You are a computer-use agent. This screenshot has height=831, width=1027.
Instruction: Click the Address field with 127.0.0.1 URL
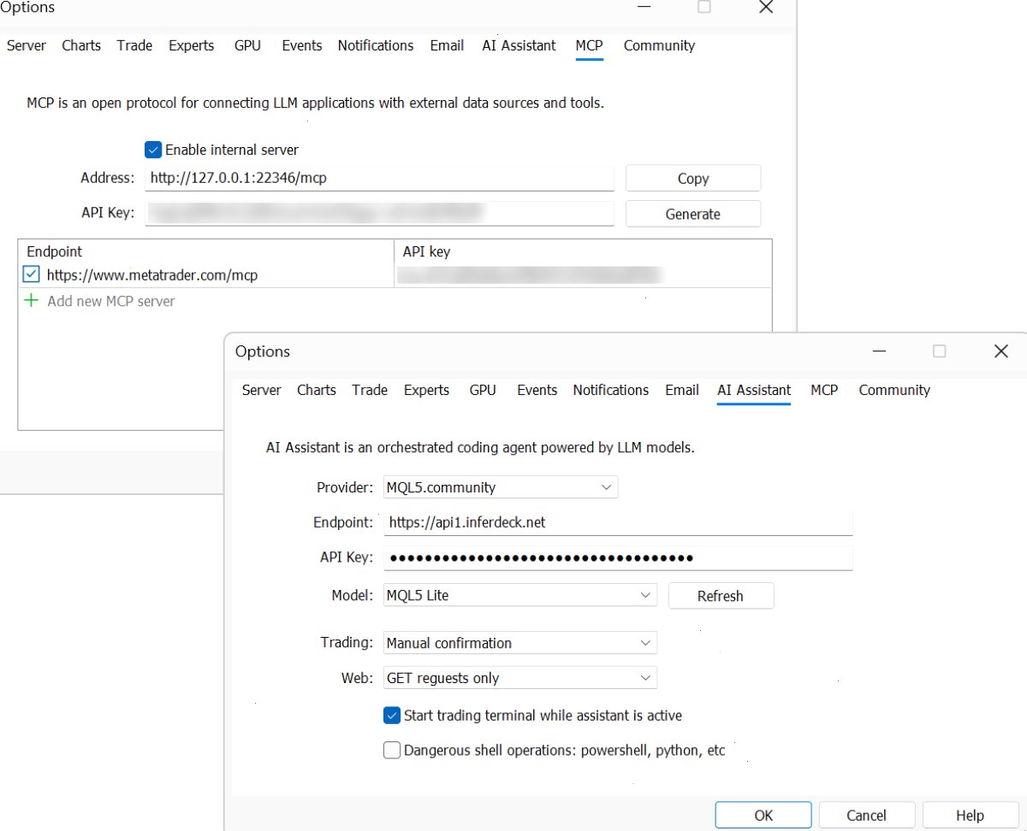click(x=380, y=178)
